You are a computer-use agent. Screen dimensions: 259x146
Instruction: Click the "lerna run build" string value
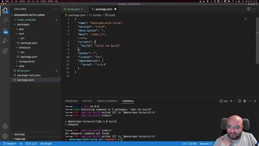pos(107,46)
